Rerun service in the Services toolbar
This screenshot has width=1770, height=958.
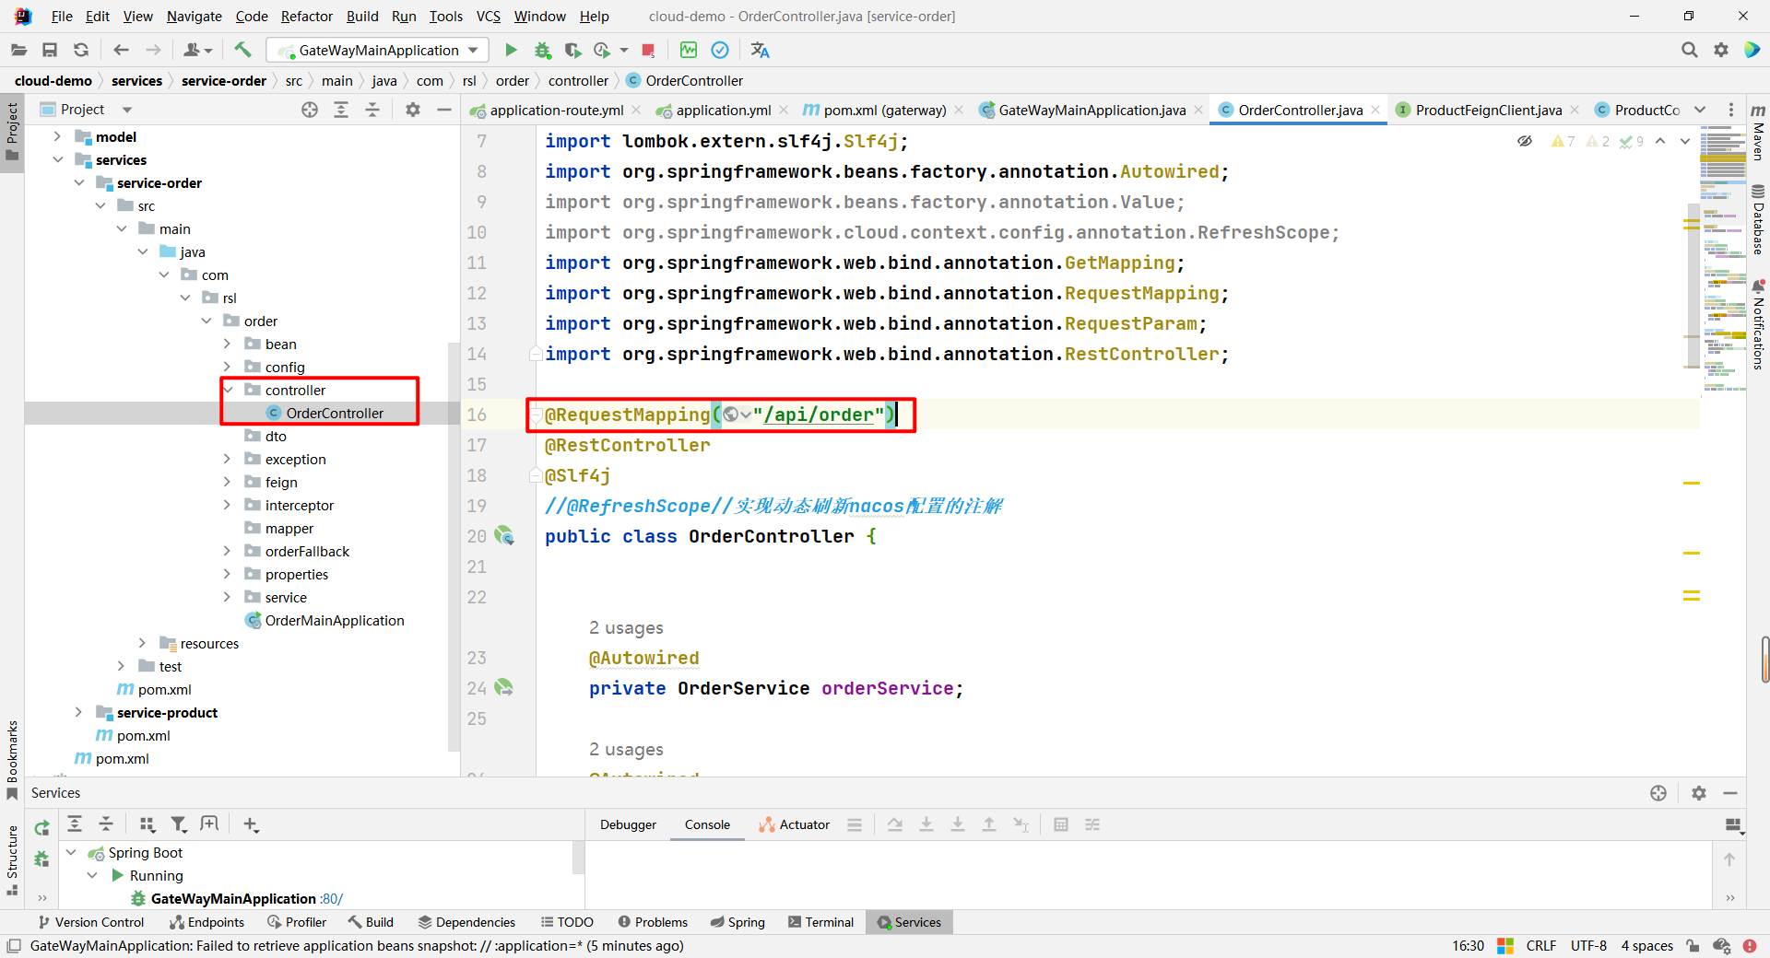click(41, 827)
